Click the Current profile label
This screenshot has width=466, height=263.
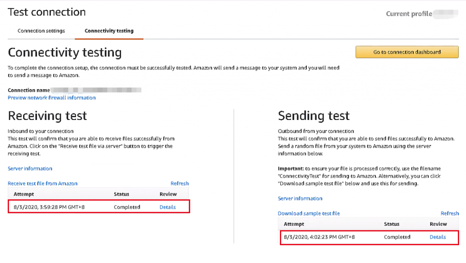(409, 14)
